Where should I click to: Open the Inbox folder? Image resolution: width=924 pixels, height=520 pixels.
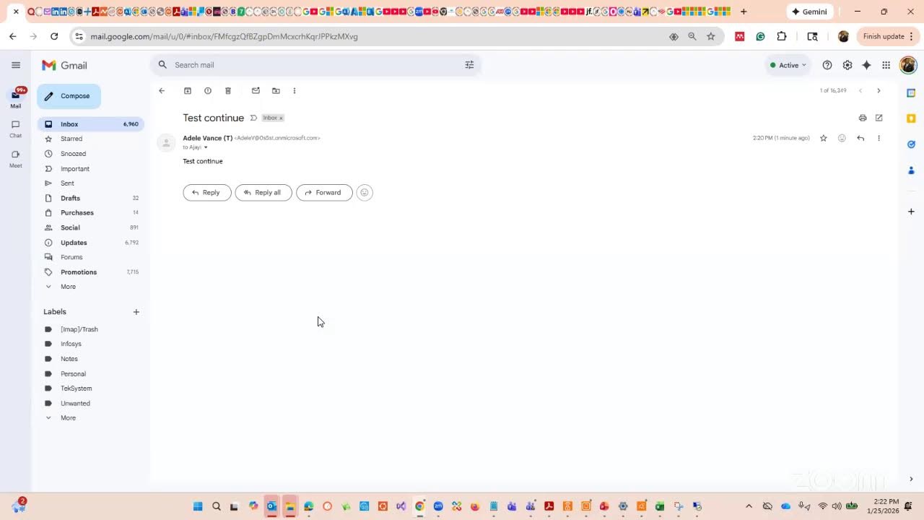[91, 124]
